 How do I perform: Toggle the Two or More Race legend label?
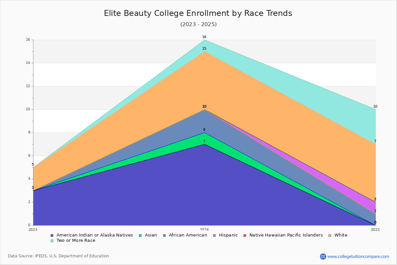[76, 240]
